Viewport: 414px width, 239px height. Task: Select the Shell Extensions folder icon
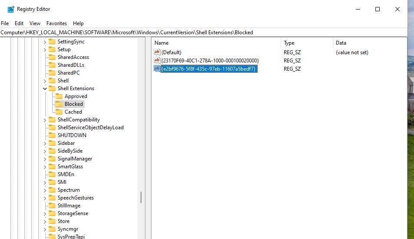point(52,88)
